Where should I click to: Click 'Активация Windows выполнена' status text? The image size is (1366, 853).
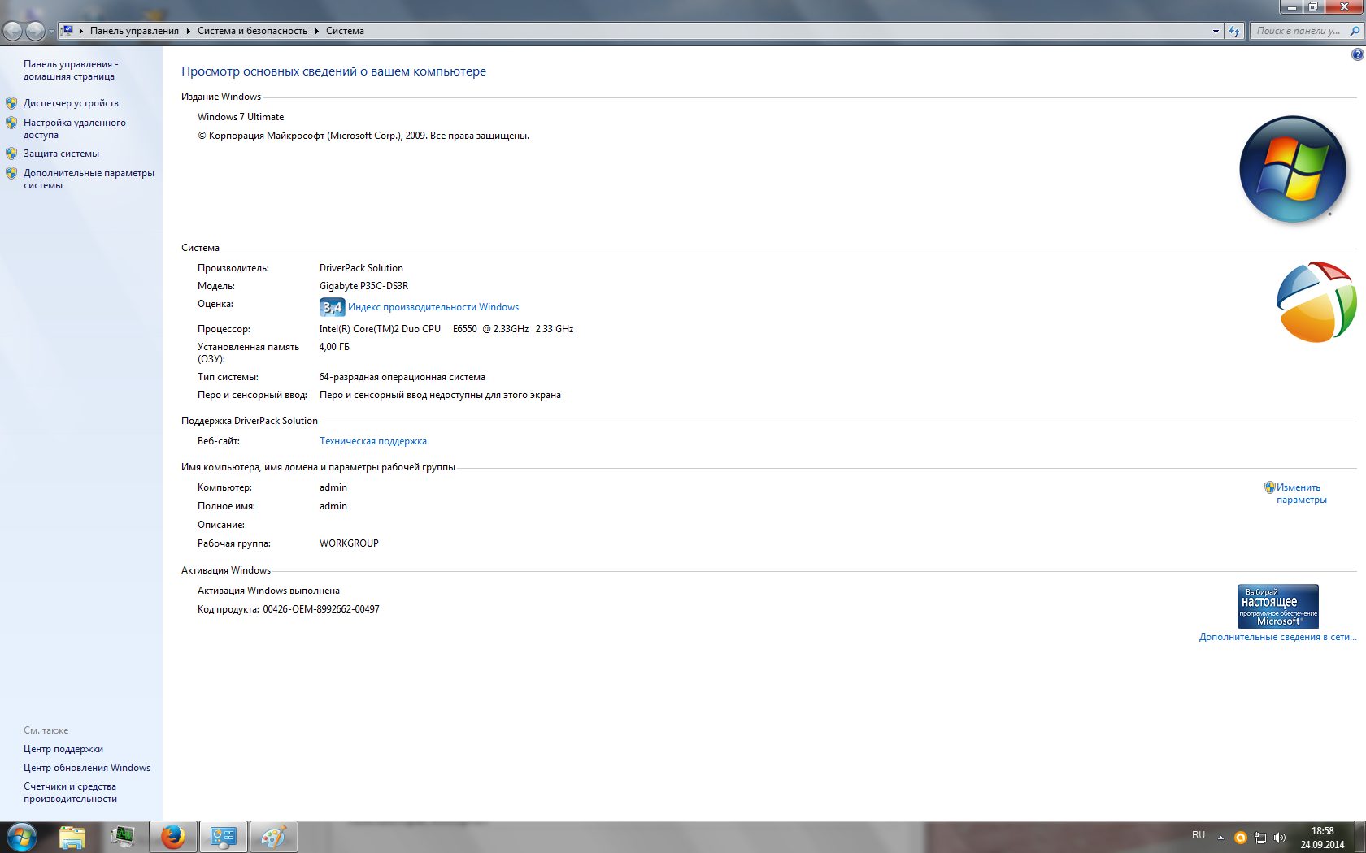[x=268, y=591]
